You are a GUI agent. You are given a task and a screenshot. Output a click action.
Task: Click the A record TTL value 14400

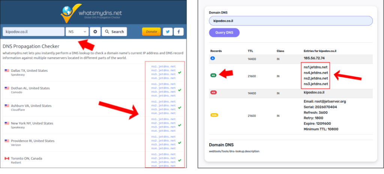[x=252, y=59]
